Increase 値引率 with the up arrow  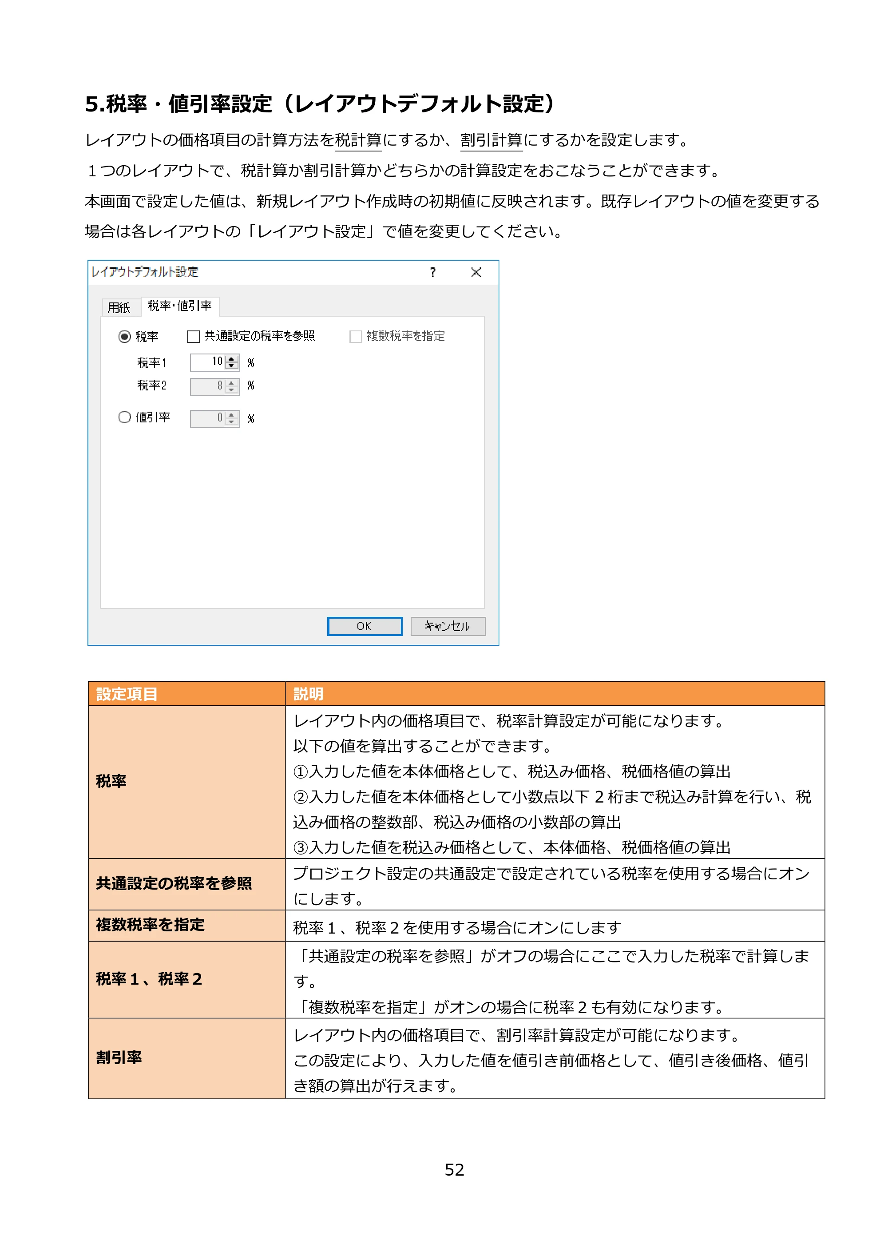[x=232, y=415]
